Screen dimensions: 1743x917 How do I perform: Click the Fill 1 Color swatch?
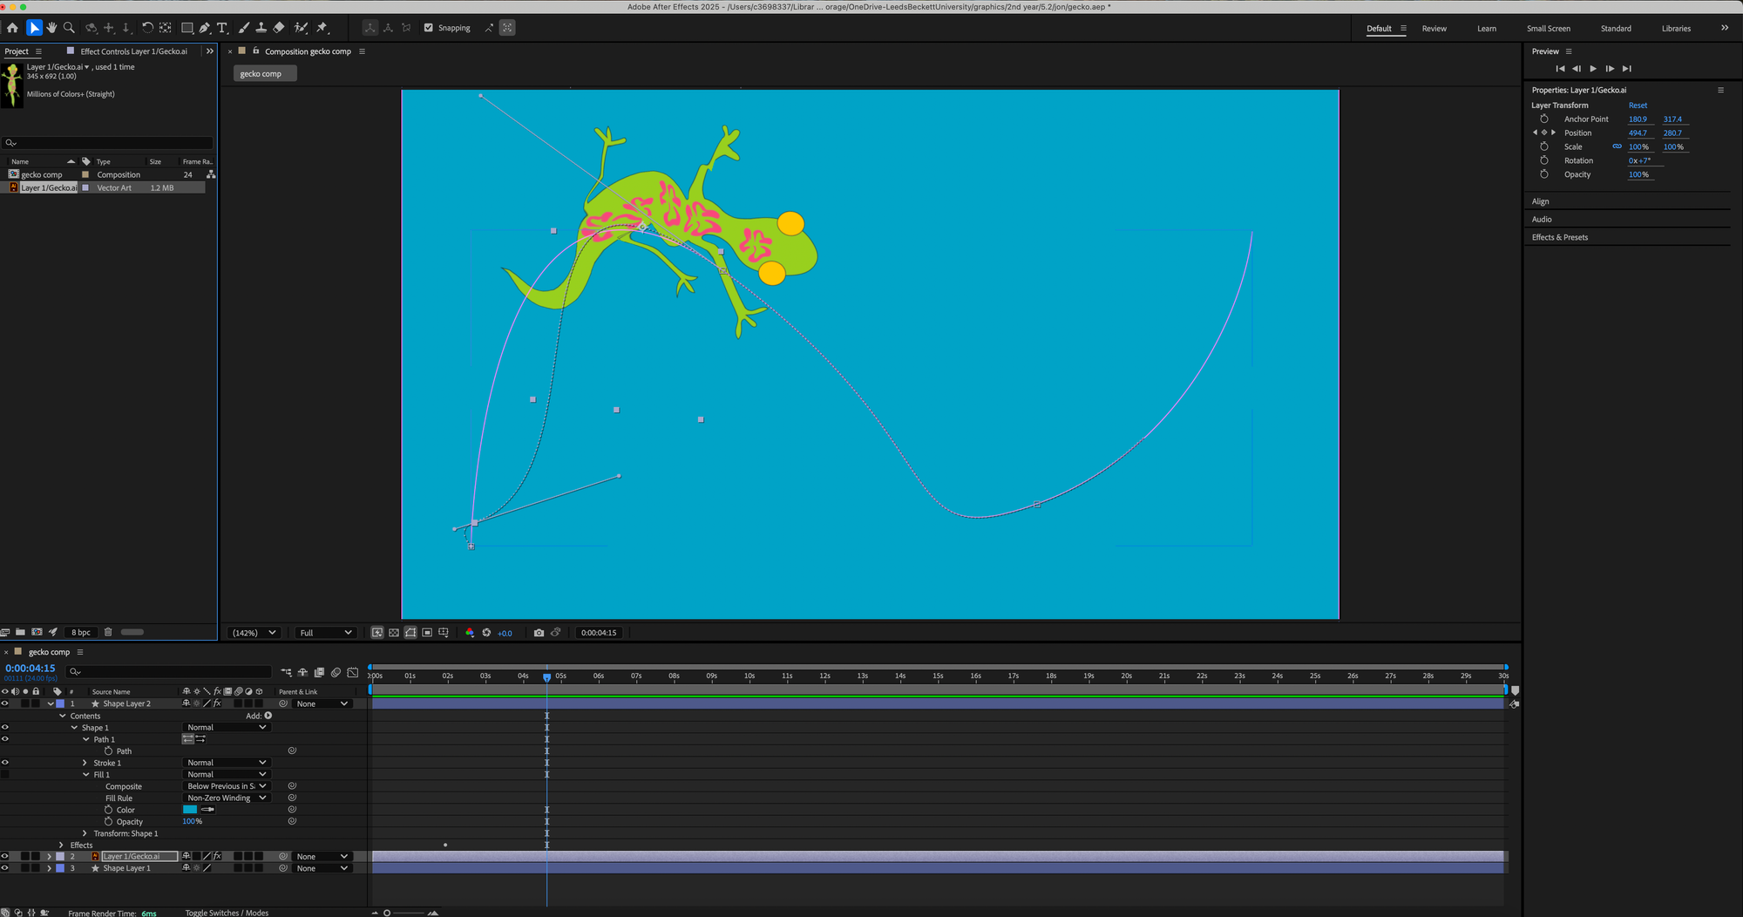point(190,810)
